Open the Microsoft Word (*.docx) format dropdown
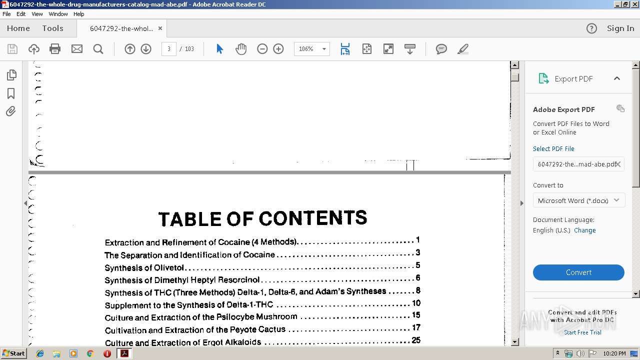640x360 pixels. click(x=578, y=200)
